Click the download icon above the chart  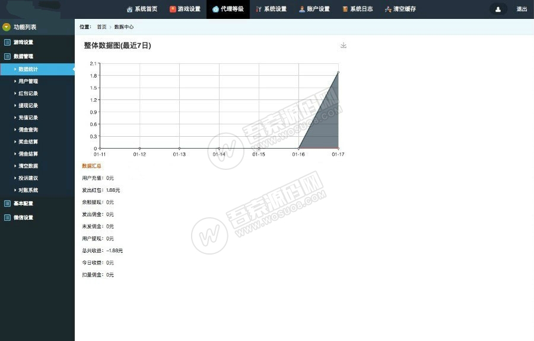pyautogui.click(x=343, y=44)
